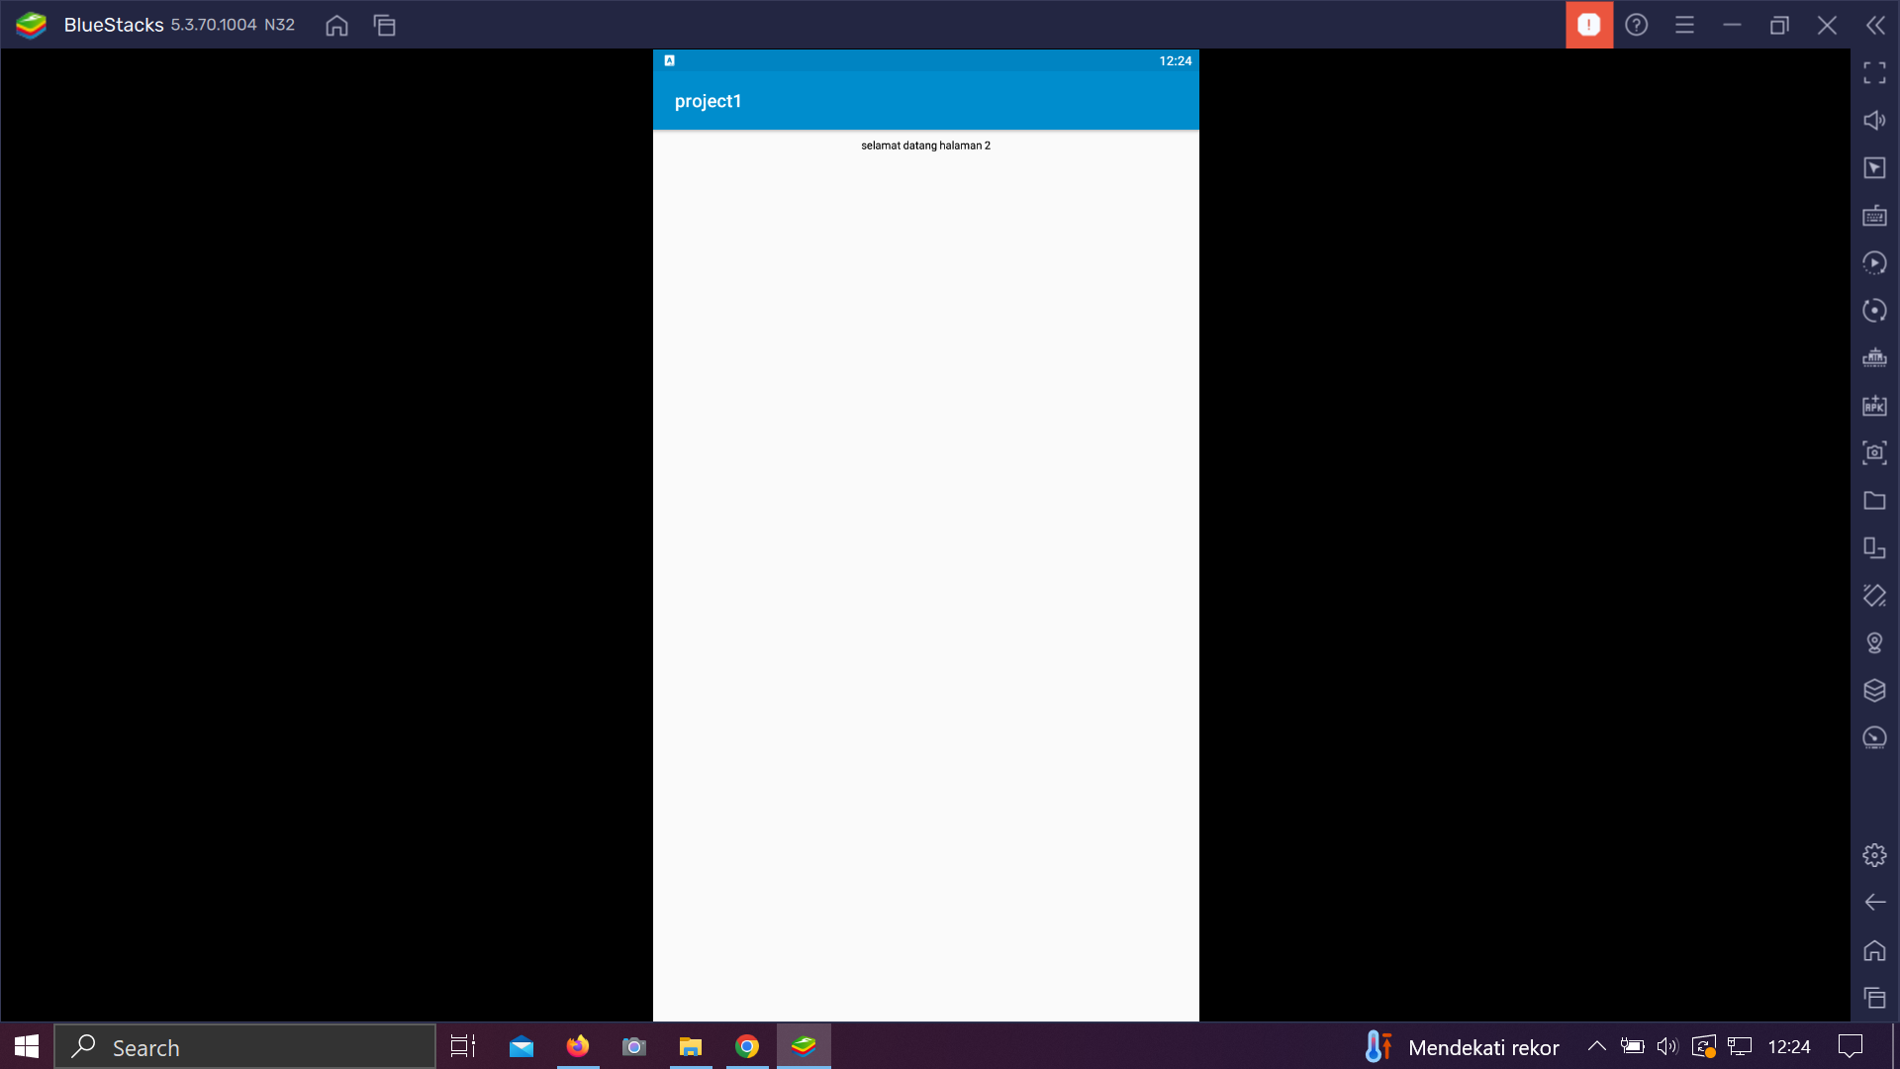
Task: Click the Windows taskbar Search field
Action: click(x=245, y=1047)
